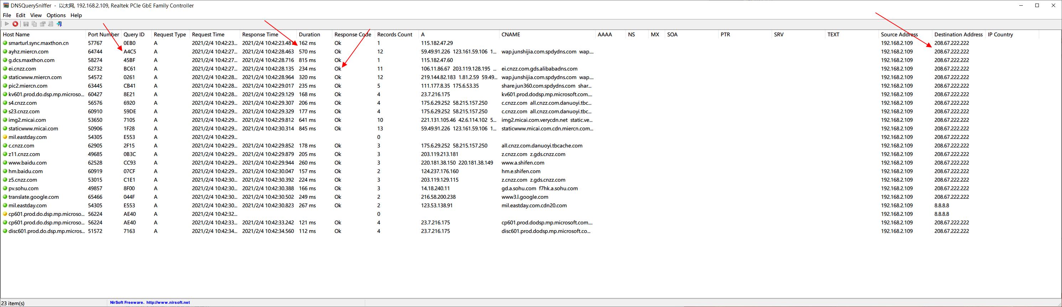Sort rows by Response Code column header
1062x307 pixels.
(x=352, y=35)
